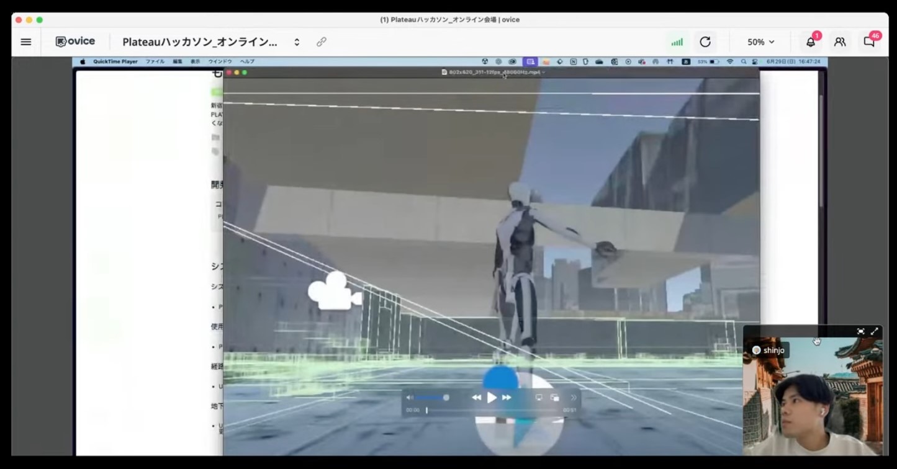Open the Apple menu in shared screen
This screenshot has height=469, width=897.
(x=83, y=61)
